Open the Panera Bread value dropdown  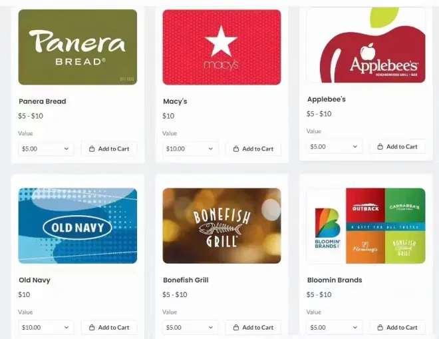pos(46,149)
